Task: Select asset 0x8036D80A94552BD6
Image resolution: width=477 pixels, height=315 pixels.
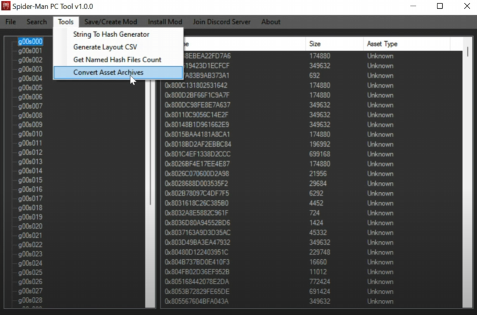Action: pos(197,223)
